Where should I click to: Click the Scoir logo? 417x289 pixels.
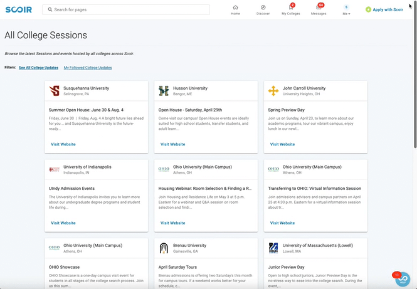[x=19, y=9]
